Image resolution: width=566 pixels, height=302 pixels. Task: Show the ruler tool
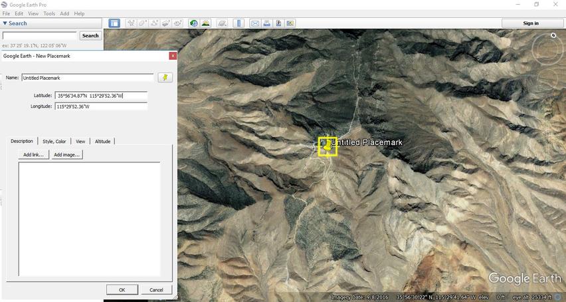tap(238, 23)
